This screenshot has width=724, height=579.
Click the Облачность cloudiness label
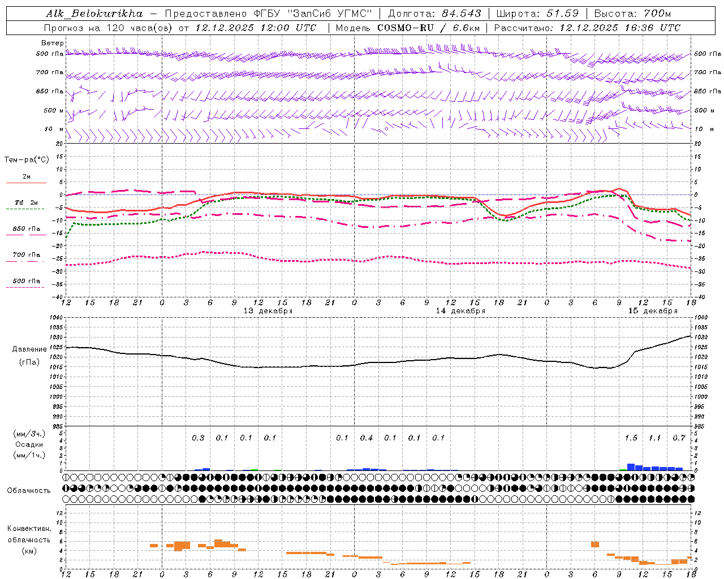(29, 491)
